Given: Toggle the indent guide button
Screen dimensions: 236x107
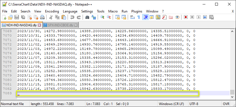Looking at the screenshot, I should click(x=145, y=17).
